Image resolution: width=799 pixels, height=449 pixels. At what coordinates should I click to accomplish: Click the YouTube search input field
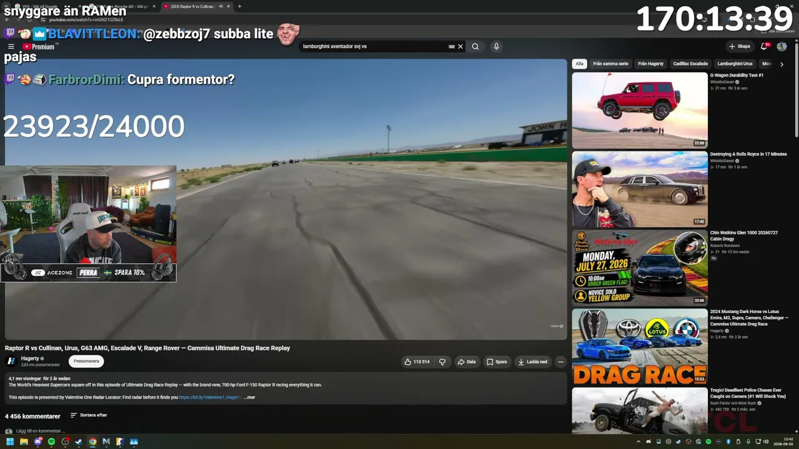(375, 47)
